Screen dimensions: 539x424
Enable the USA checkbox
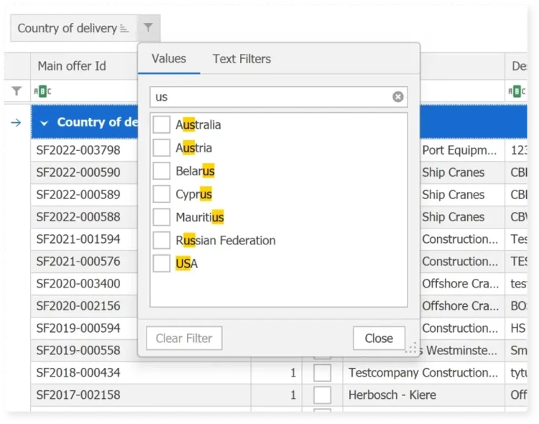pyautogui.click(x=162, y=264)
